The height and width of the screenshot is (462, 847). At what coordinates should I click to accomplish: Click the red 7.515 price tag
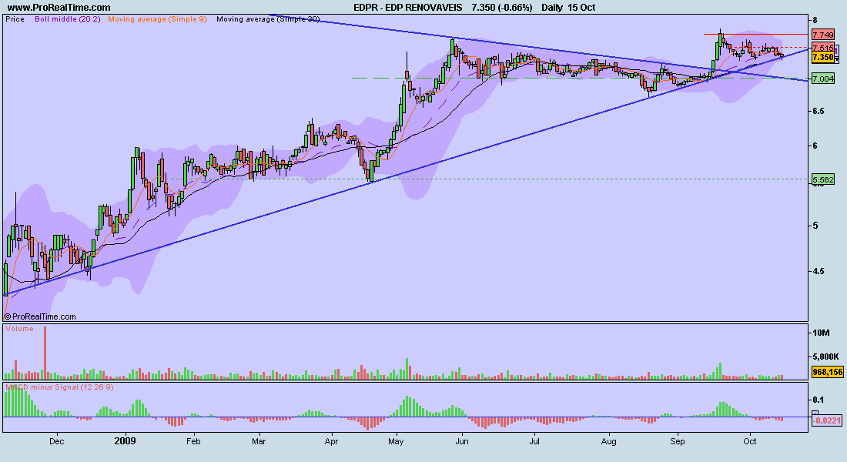pos(823,48)
